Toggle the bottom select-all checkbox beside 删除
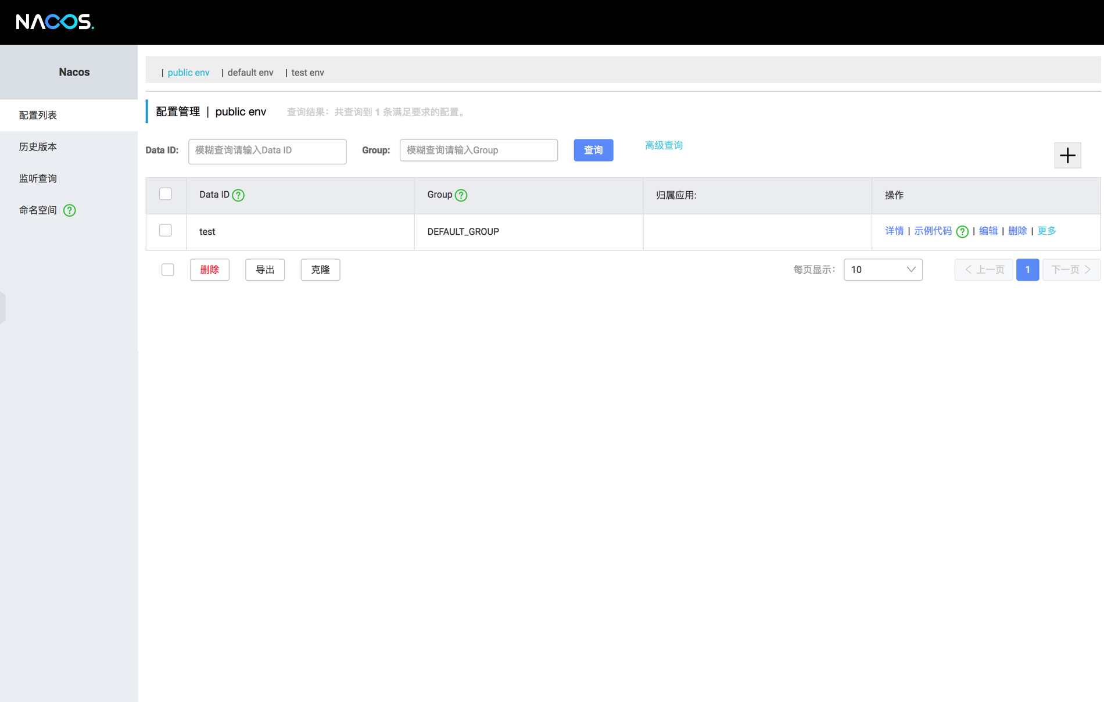The image size is (1104, 702). (168, 270)
